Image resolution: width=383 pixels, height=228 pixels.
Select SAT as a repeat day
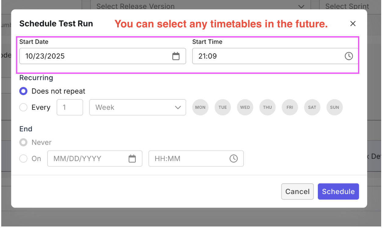(x=312, y=107)
